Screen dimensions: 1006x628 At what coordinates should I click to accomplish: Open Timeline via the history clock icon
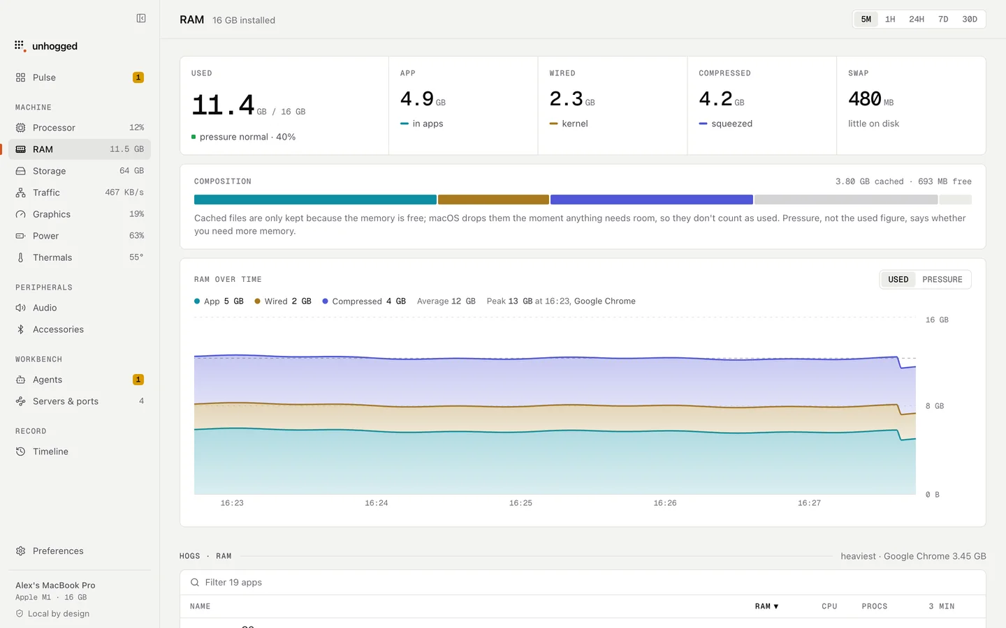click(x=20, y=451)
